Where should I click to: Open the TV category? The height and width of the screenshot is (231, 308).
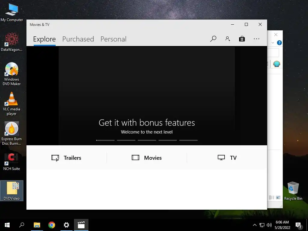tap(227, 158)
